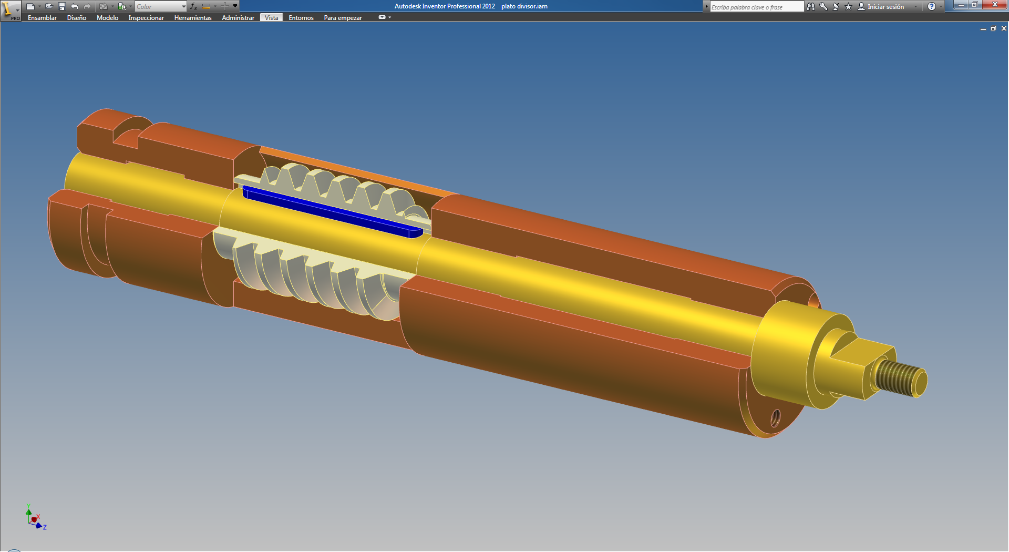
Task: Expand the ribbon display options arrow
Action: (x=390, y=17)
